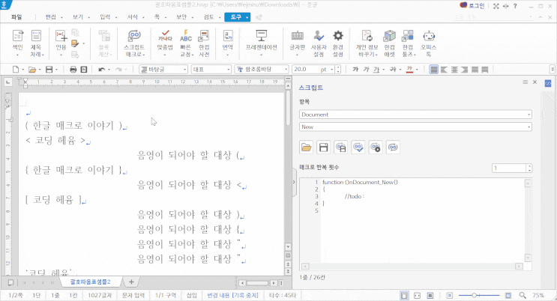Collapse the script side panel arrow

pos(294,182)
